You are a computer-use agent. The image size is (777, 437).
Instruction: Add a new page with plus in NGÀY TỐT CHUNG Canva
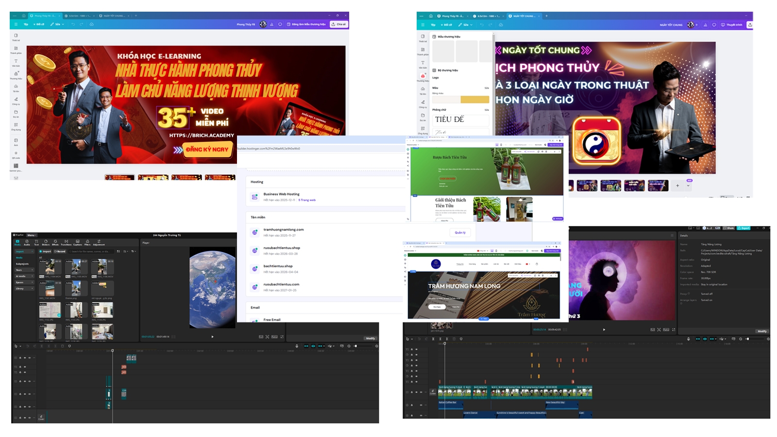(x=677, y=185)
